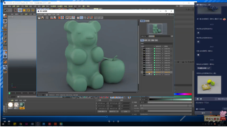Switch to the 信息 tab in Picture Viewer

point(145,40)
